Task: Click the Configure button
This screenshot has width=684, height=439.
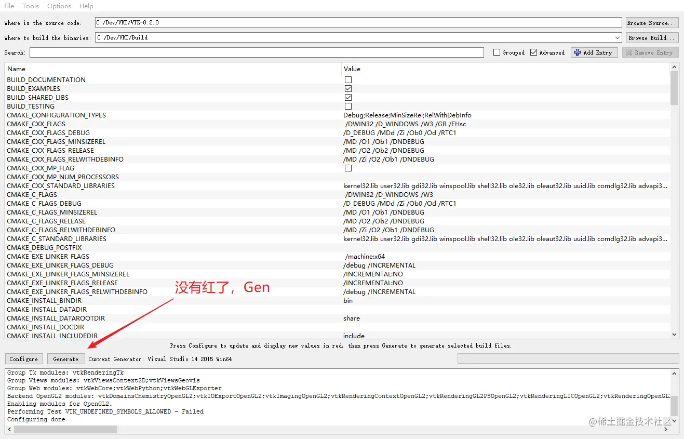Action: (x=24, y=359)
